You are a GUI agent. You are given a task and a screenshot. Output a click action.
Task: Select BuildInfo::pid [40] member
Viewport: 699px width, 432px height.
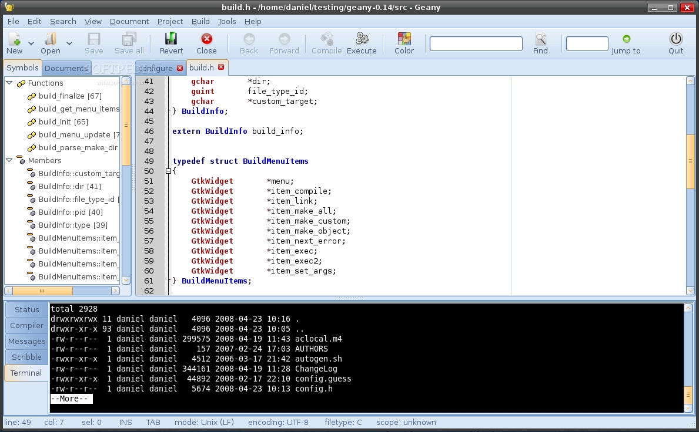point(71,212)
